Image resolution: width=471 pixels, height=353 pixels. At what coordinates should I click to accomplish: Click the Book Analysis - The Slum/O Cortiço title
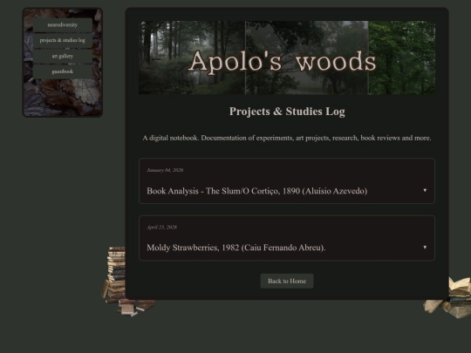tap(256, 191)
